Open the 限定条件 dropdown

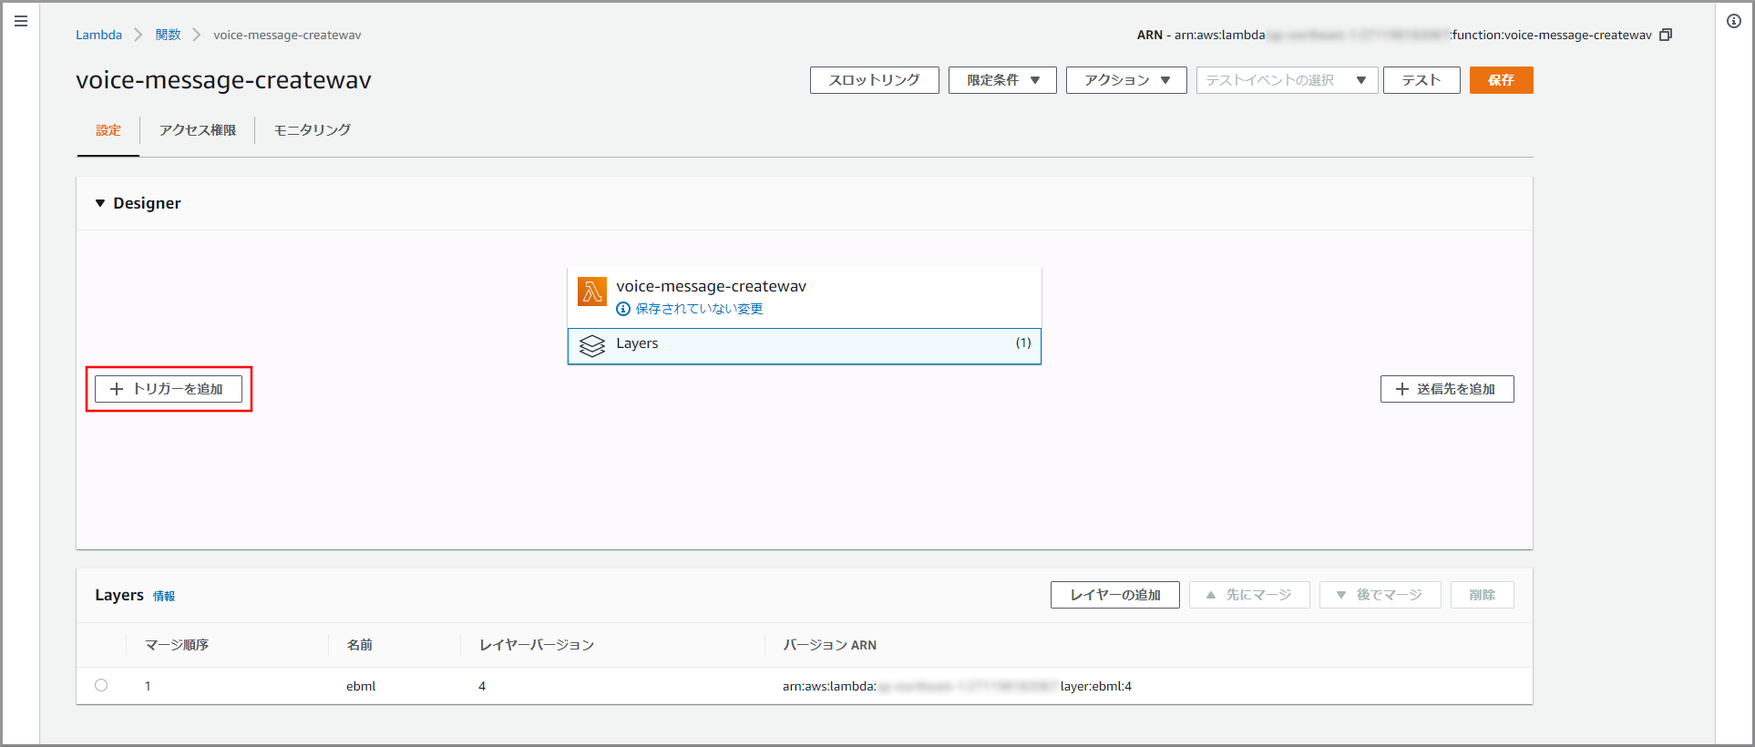pos(1002,80)
